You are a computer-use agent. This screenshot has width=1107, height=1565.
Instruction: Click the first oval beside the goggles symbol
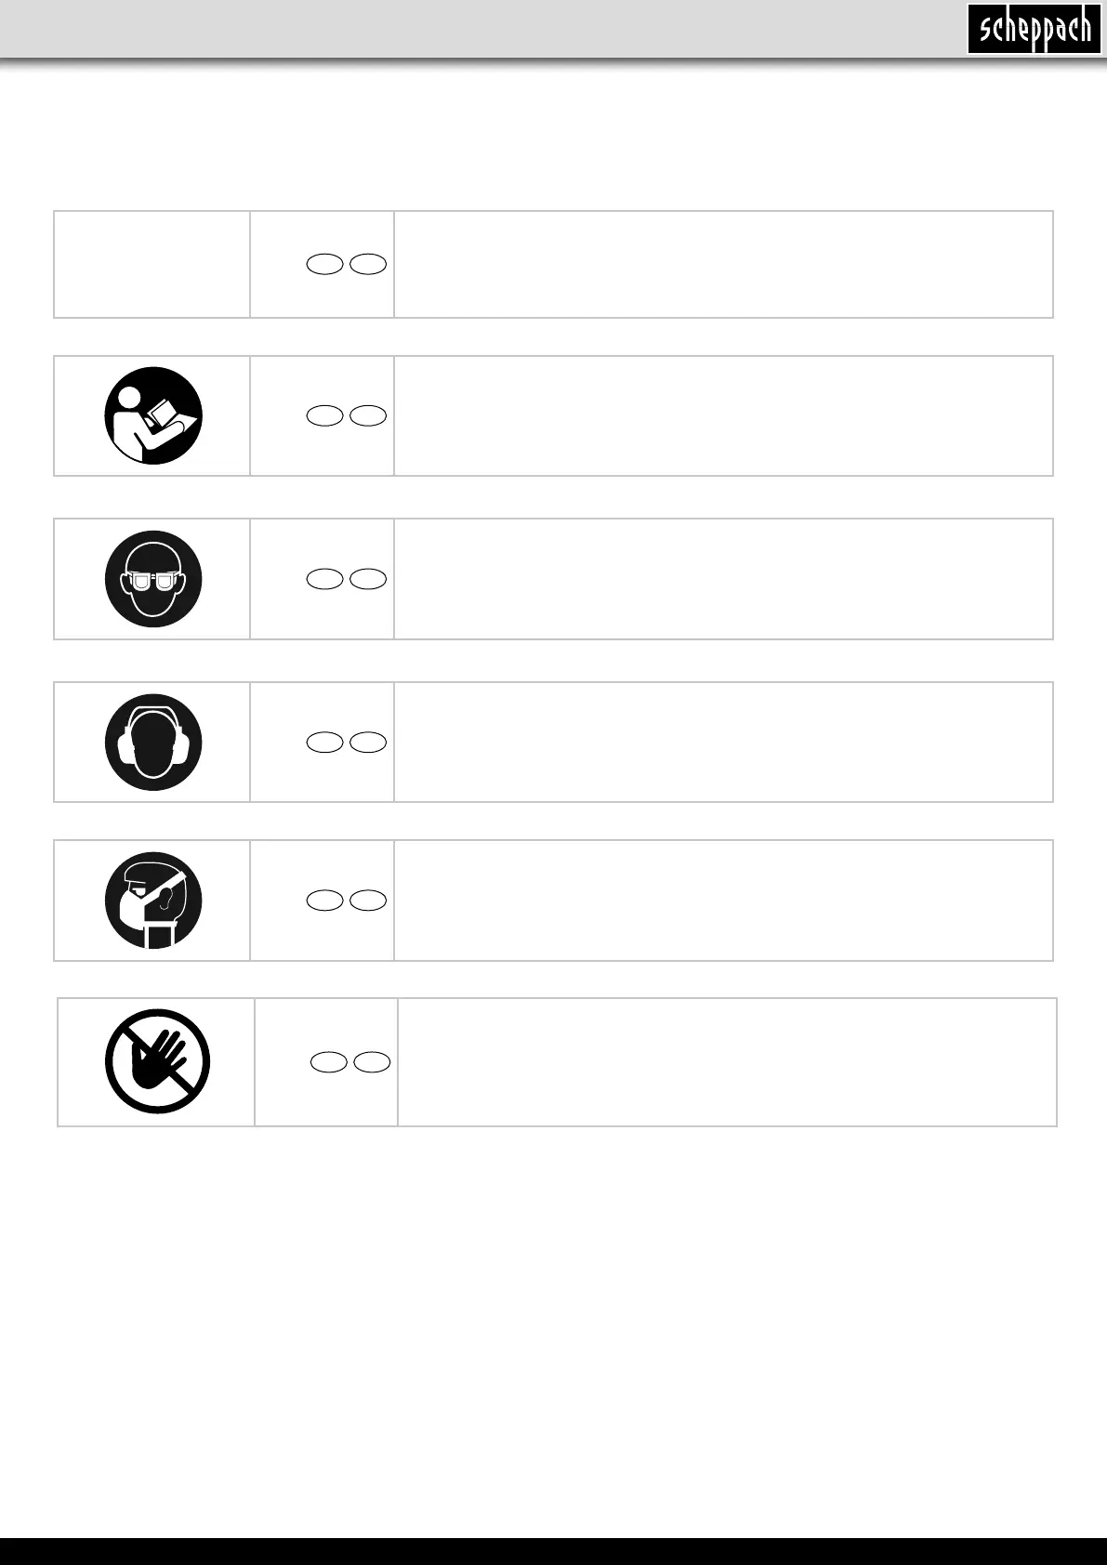[323, 579]
